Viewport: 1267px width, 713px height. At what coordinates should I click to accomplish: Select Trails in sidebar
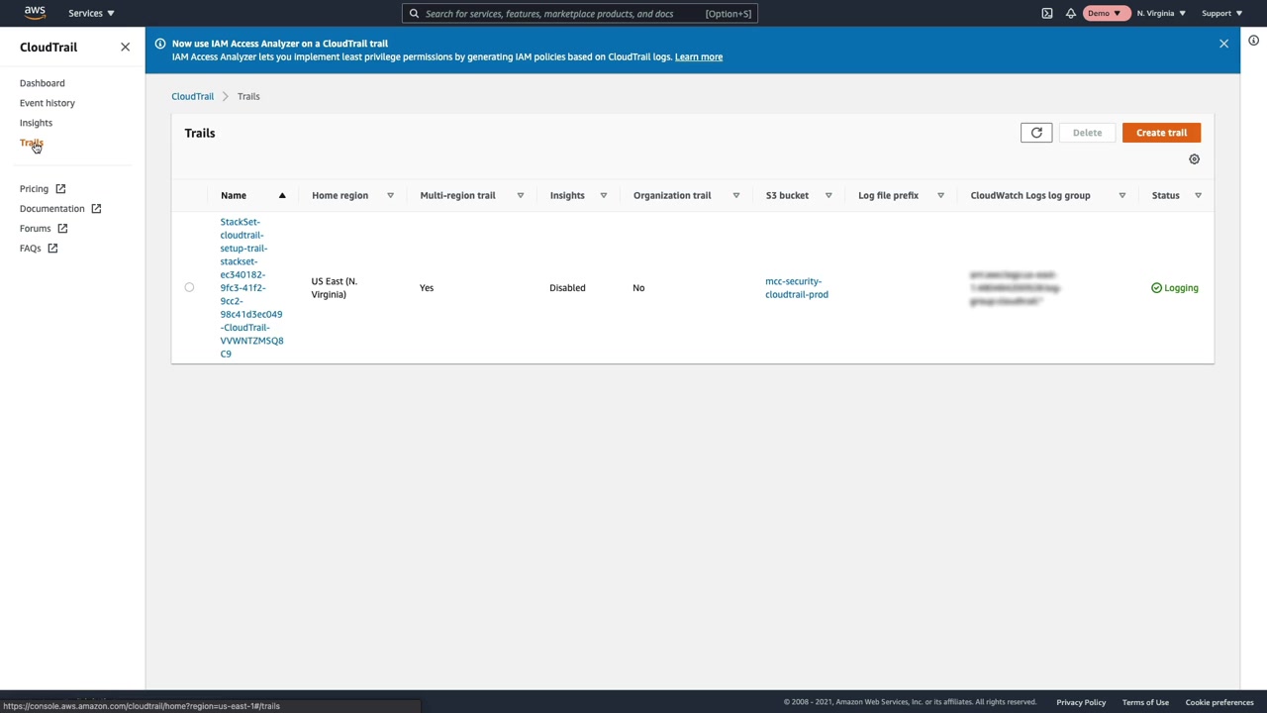(x=32, y=143)
